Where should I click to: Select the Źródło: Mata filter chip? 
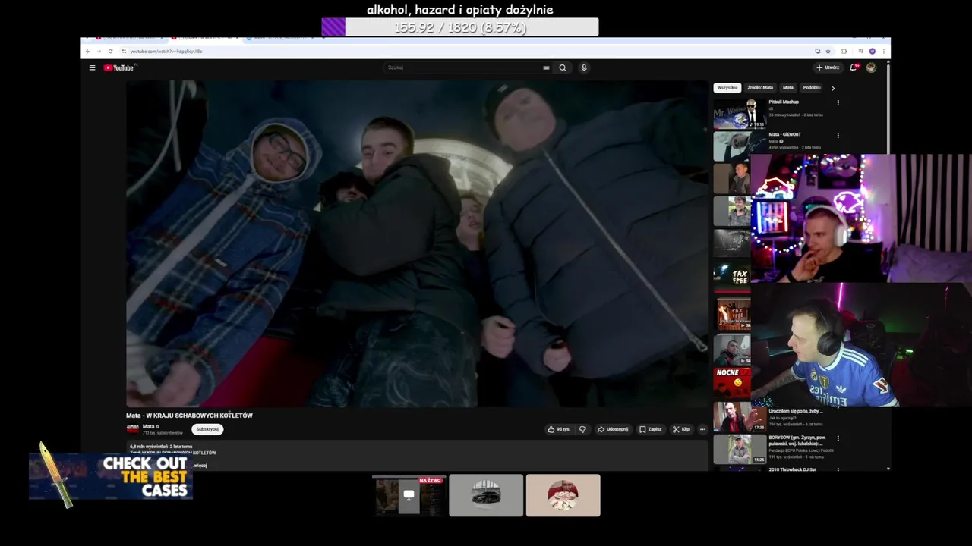point(760,88)
